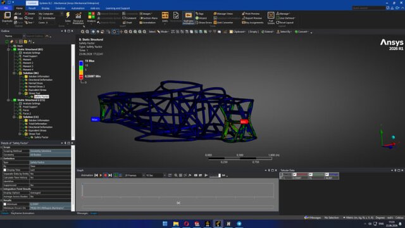Click the Find magnifier icon
The height and width of the screenshot is (228, 405).
(26, 18)
